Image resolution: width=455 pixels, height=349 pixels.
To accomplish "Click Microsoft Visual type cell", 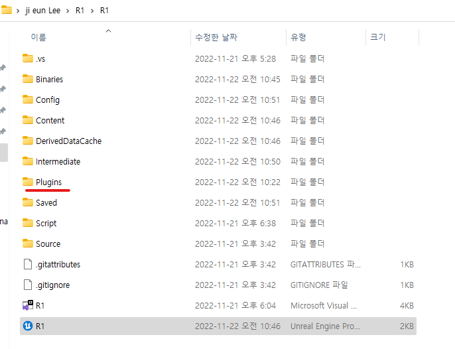I will click(324, 306).
